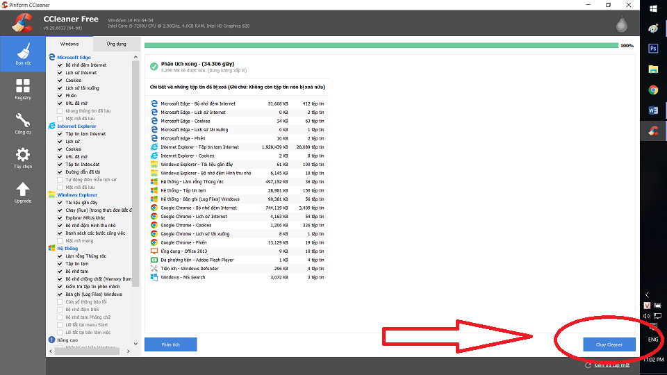This screenshot has width=667, height=375.
Task: Switch to the Ứng dụng tab
Action: point(117,44)
